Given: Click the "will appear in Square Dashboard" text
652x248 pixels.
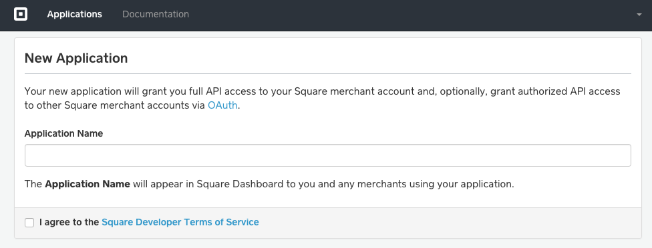Looking at the screenshot, I should [208, 184].
